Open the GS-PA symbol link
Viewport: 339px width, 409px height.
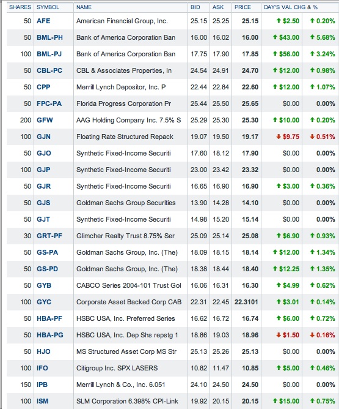(x=48, y=252)
